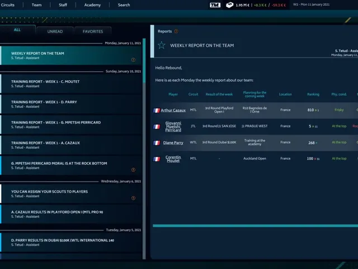Open D. Parry results in Dubai $100K message
The width and height of the screenshot is (358, 269).
pos(71,242)
